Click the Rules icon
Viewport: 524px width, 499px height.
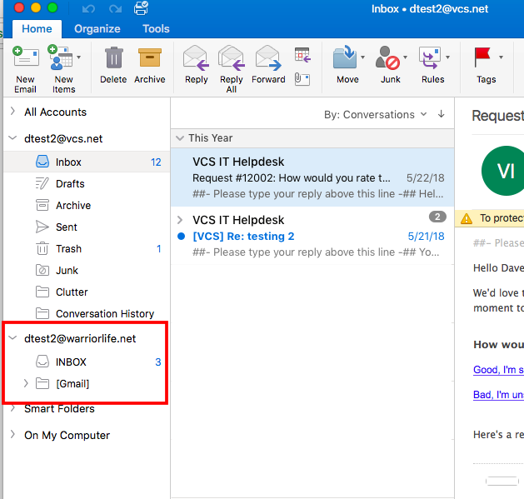430,57
